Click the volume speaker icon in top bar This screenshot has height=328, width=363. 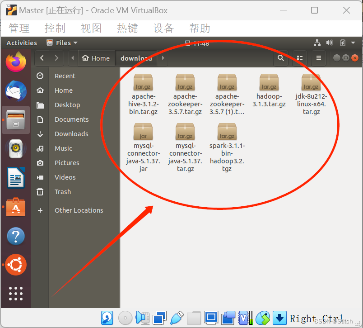[x=330, y=43]
